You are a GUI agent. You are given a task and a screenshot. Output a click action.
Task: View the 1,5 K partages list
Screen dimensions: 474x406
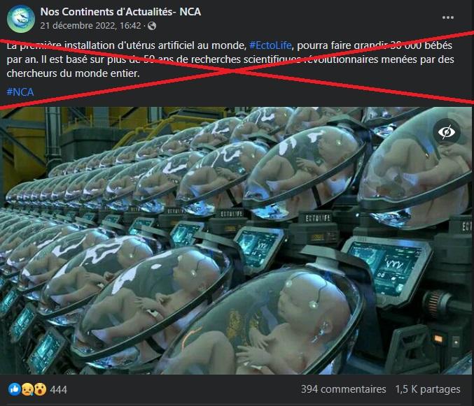(428, 389)
